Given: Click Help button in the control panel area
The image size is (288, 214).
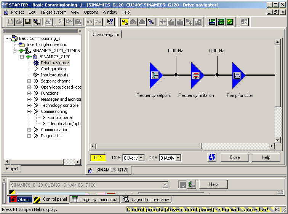Looking at the screenshot, I should 213,184.
